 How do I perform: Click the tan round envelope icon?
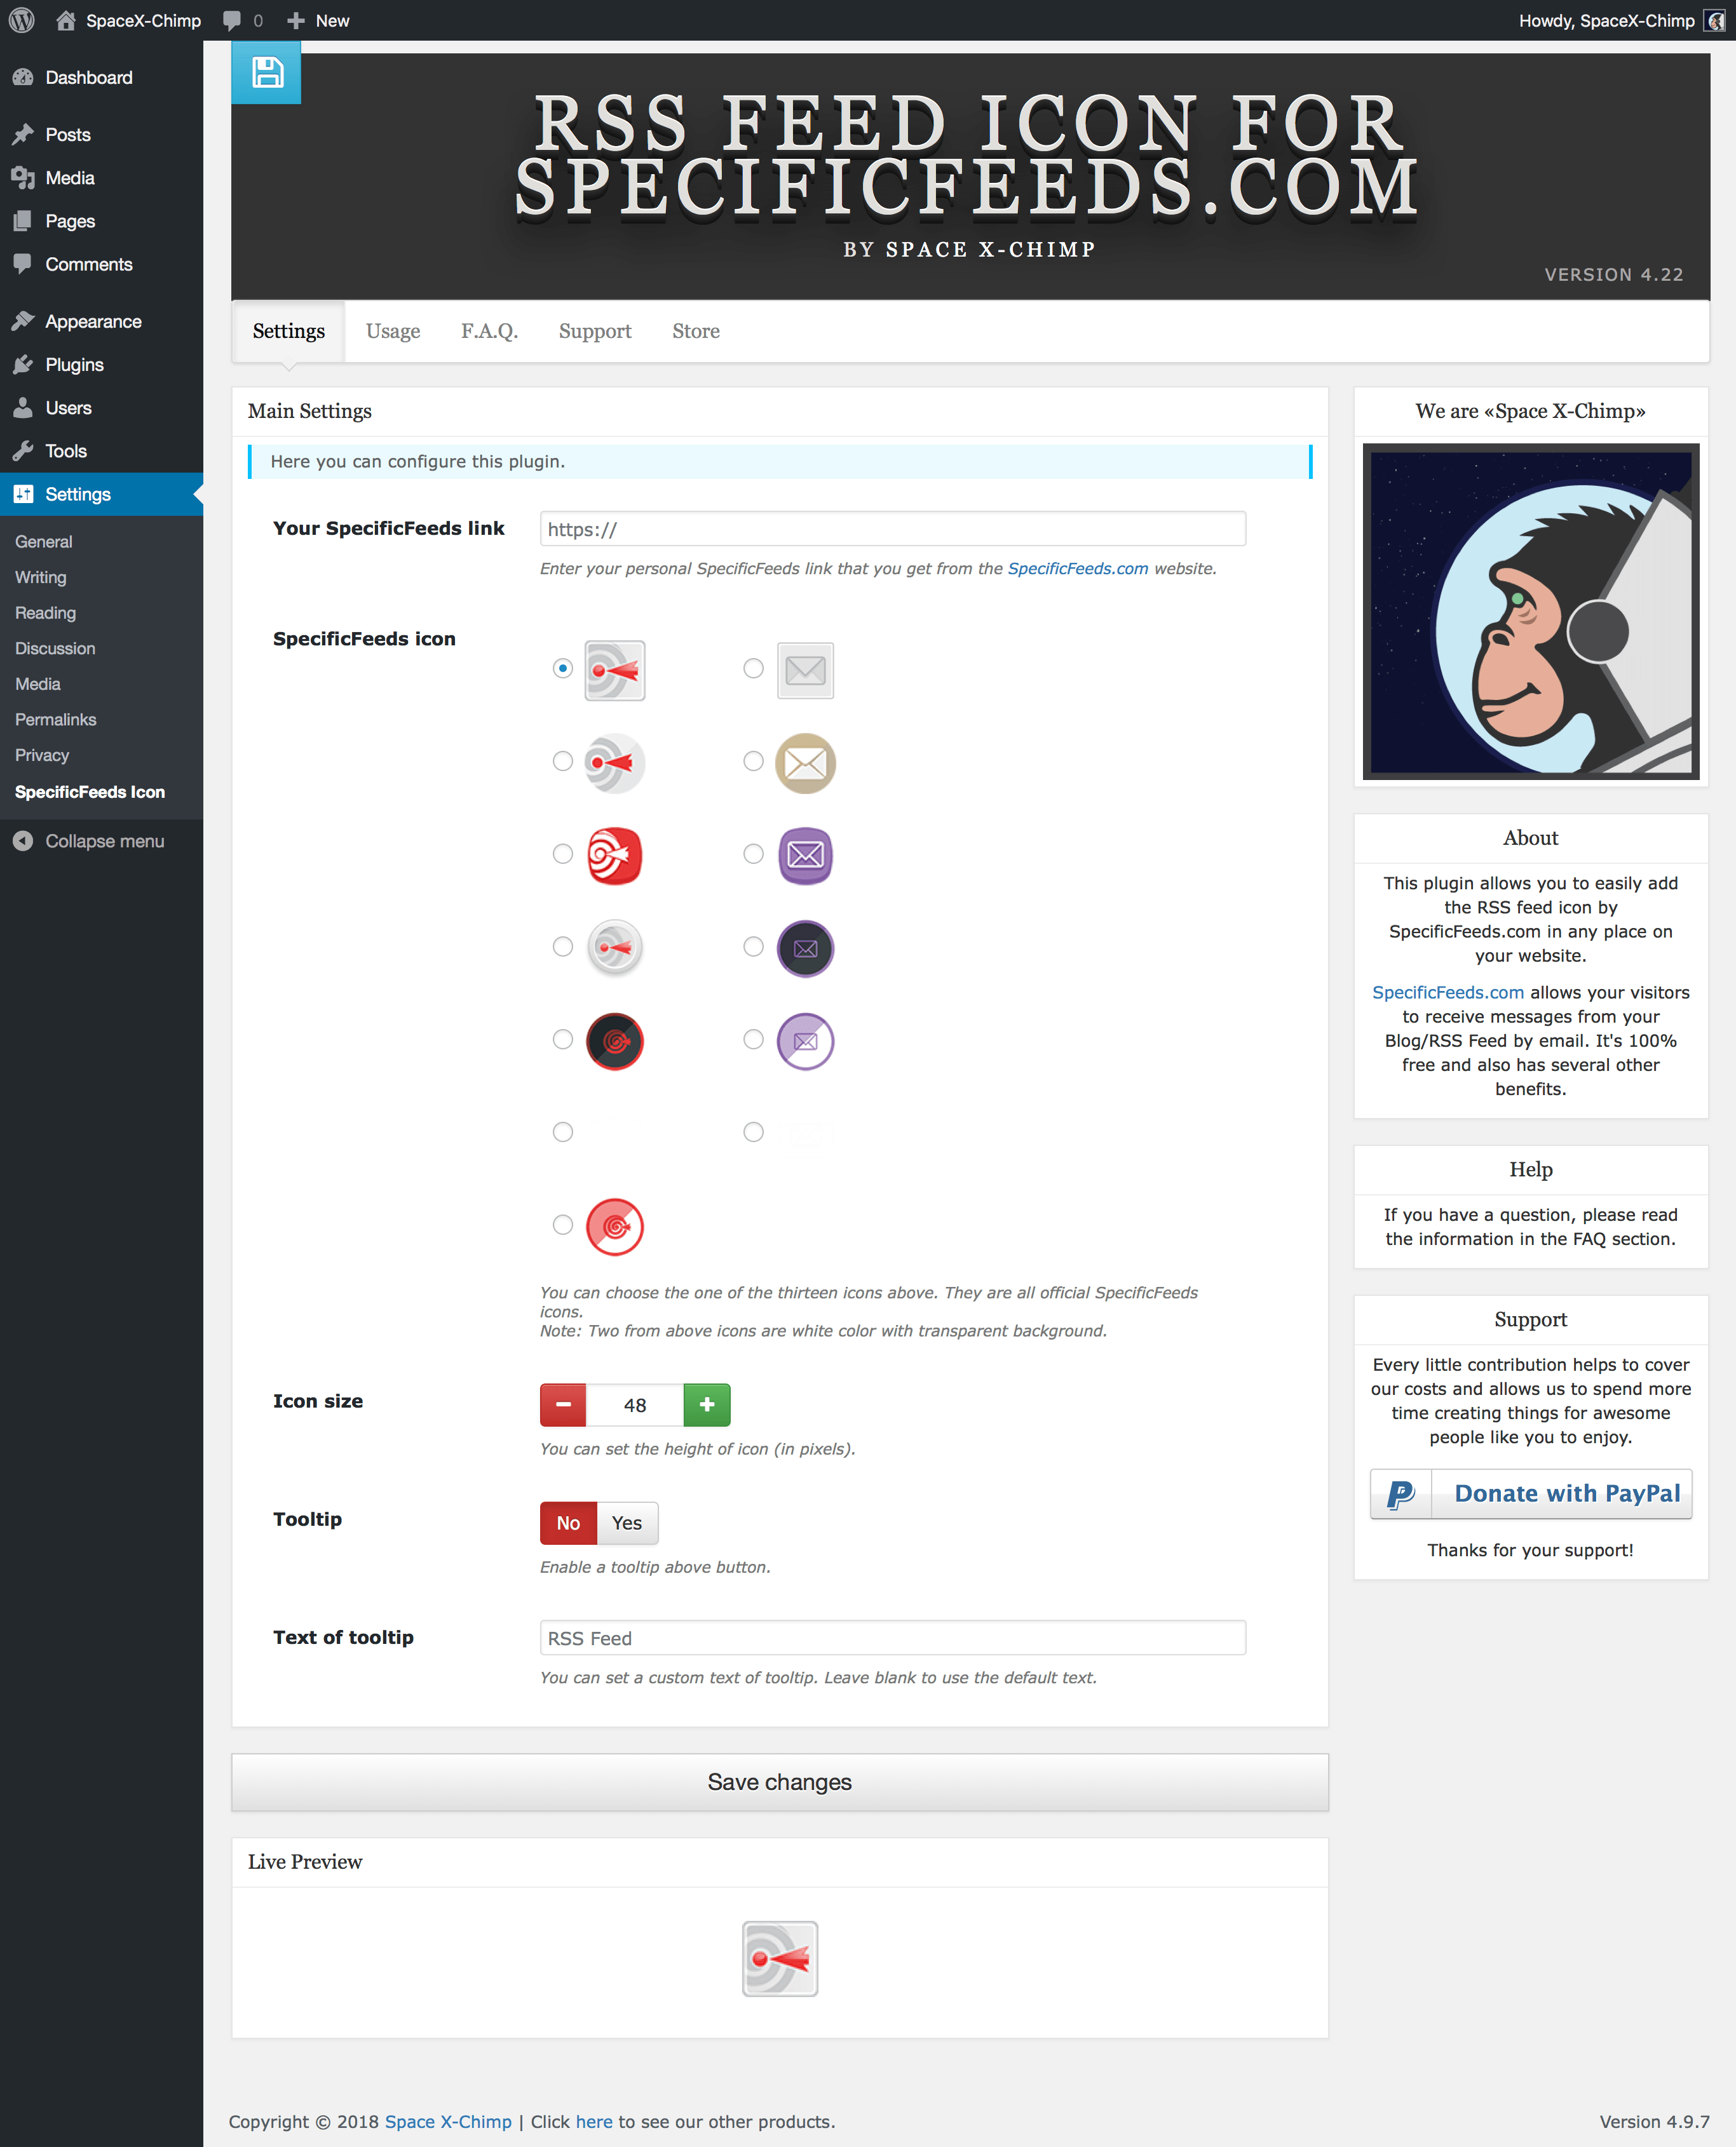pyautogui.click(x=806, y=764)
